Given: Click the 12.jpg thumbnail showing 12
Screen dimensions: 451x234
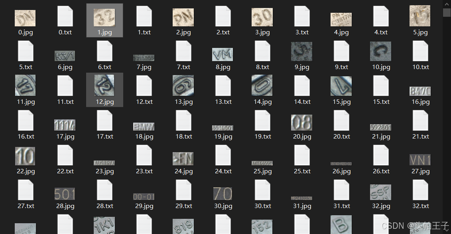Looking at the screenshot, I should [x=104, y=85].
